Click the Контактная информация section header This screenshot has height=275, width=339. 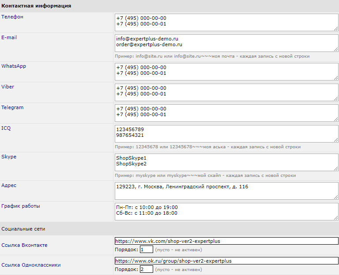coord(36,6)
